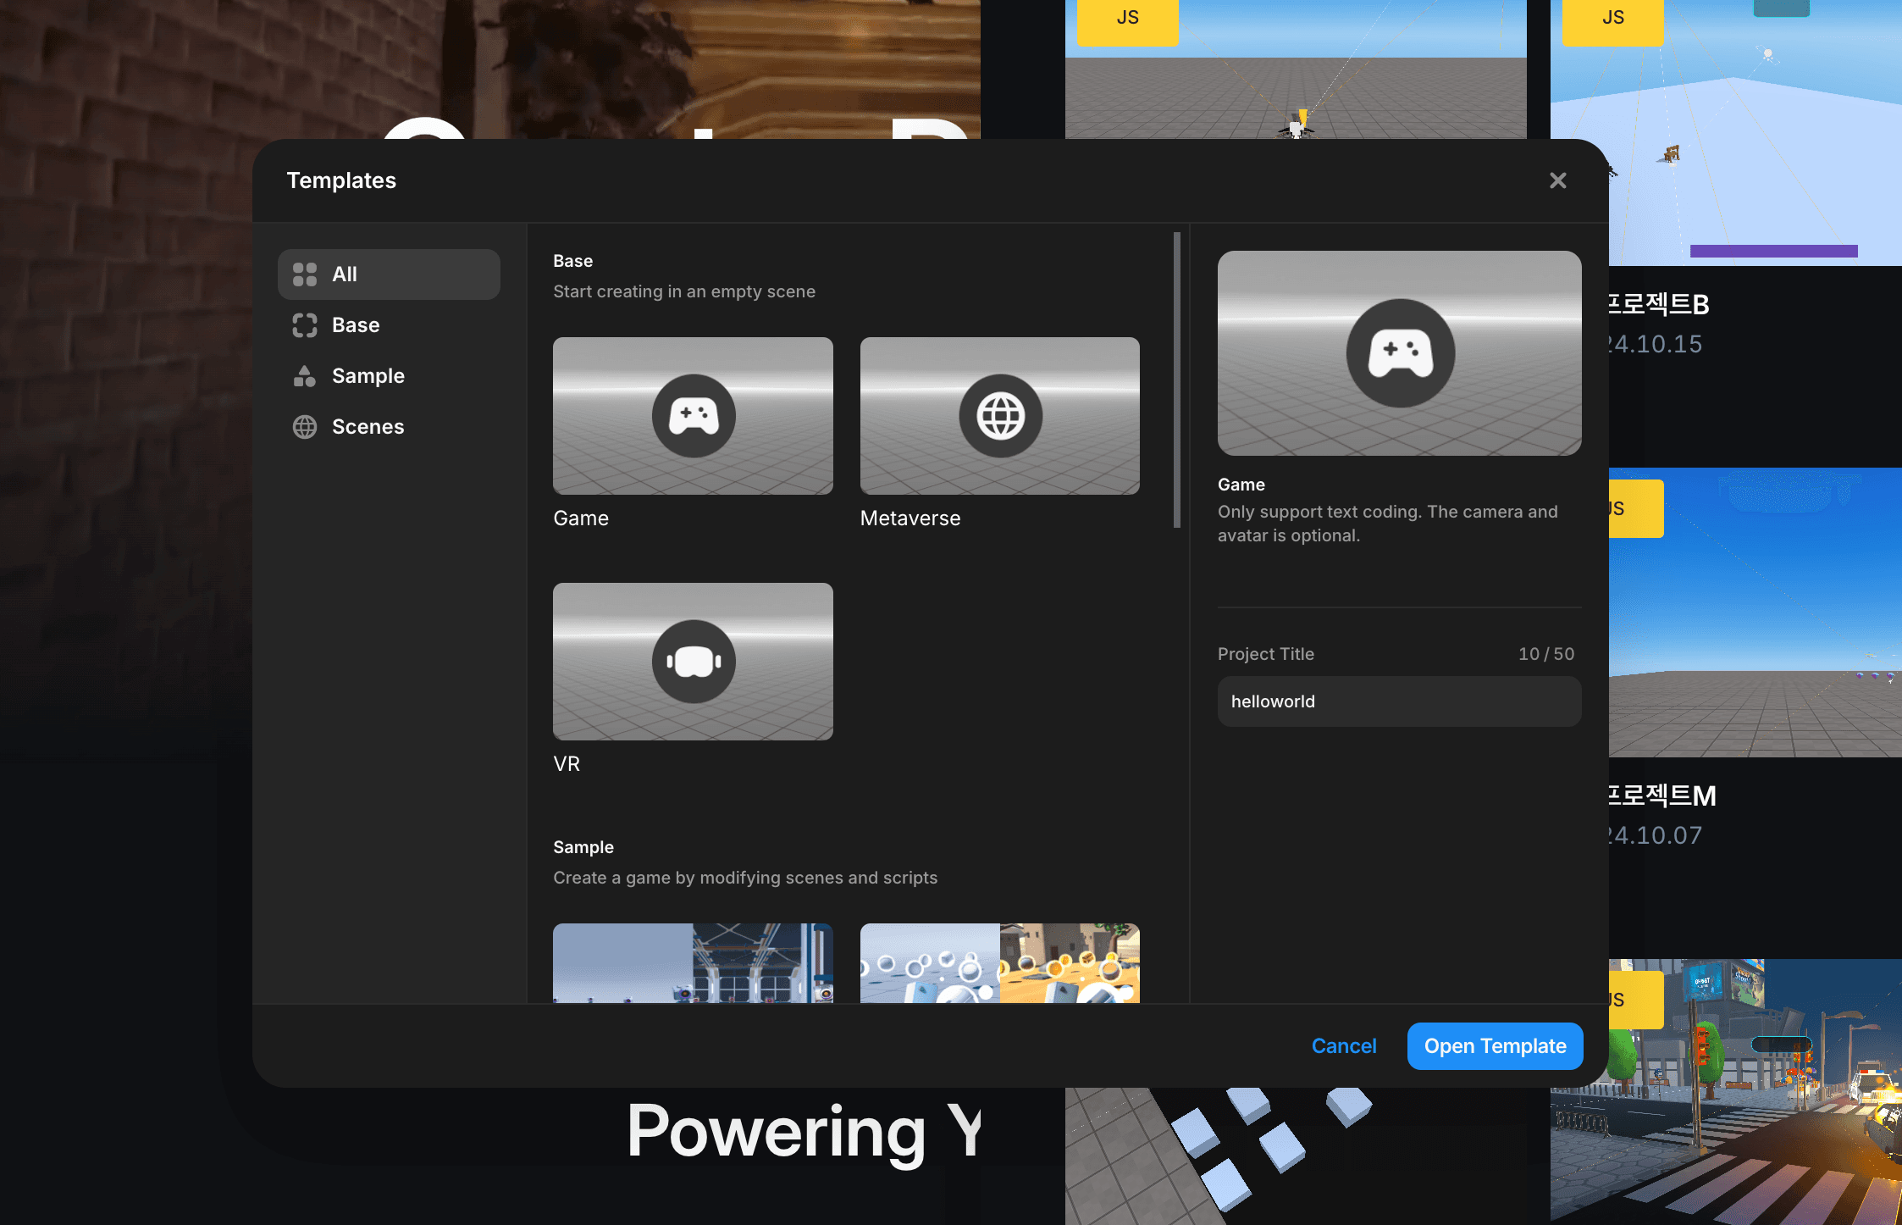
Task: Open the second Sample template with bubbles
Action: (x=1000, y=963)
